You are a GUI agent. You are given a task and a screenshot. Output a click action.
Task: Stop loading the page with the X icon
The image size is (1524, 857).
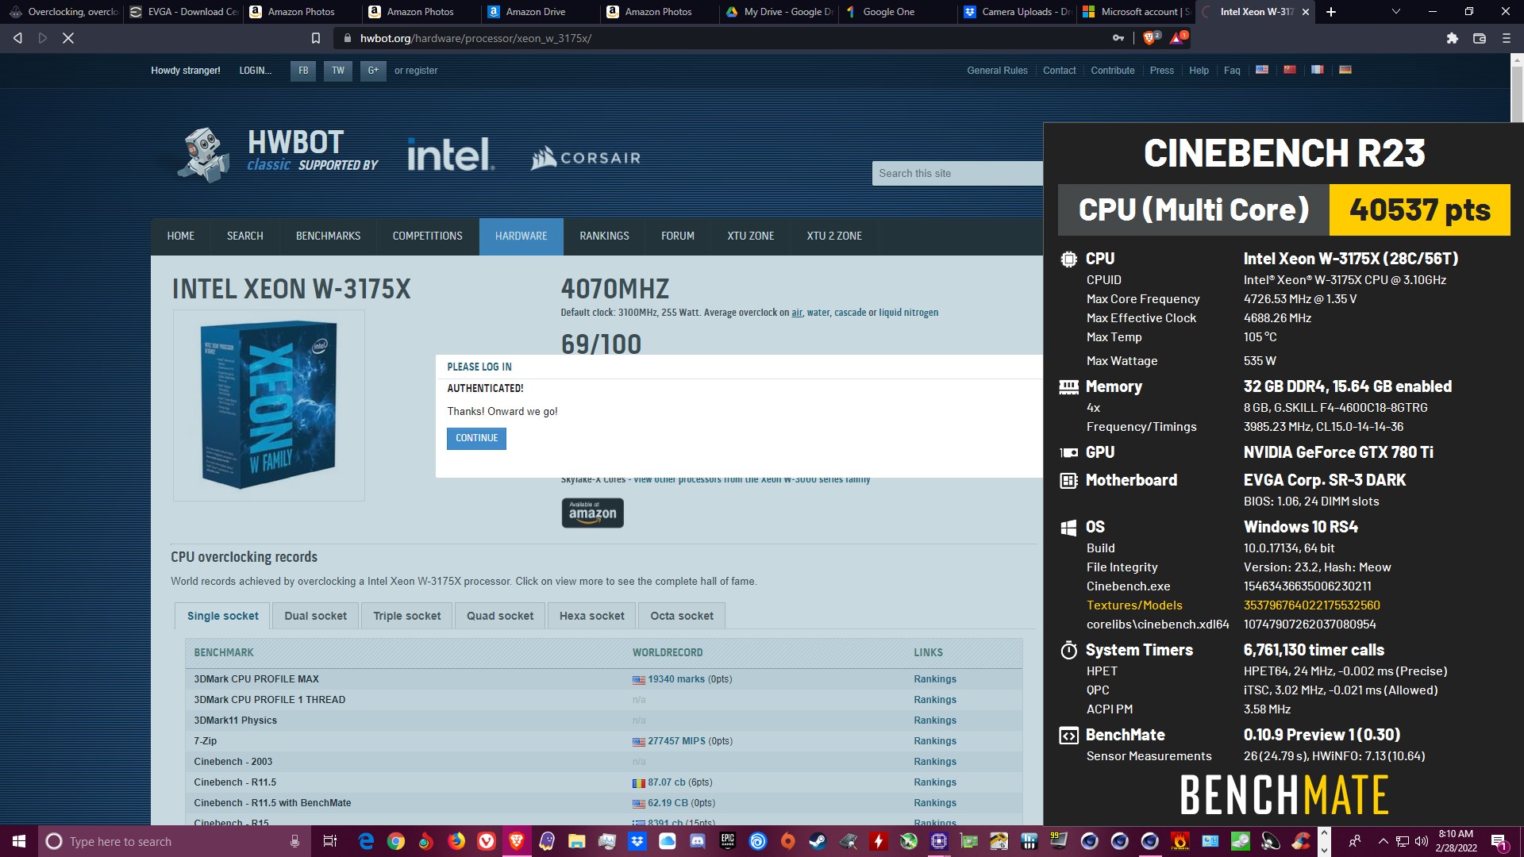68,38
